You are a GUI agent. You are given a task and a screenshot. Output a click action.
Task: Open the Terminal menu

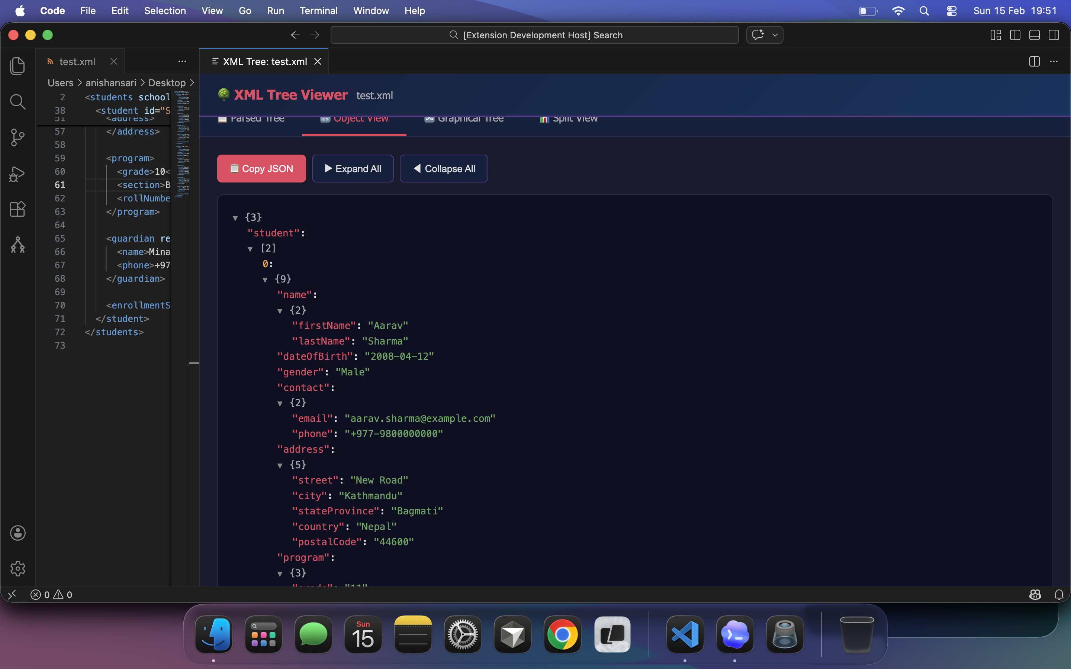[x=318, y=11]
